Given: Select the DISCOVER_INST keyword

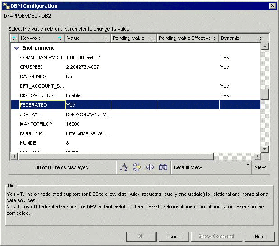Looking at the screenshot, I should 38,95.
